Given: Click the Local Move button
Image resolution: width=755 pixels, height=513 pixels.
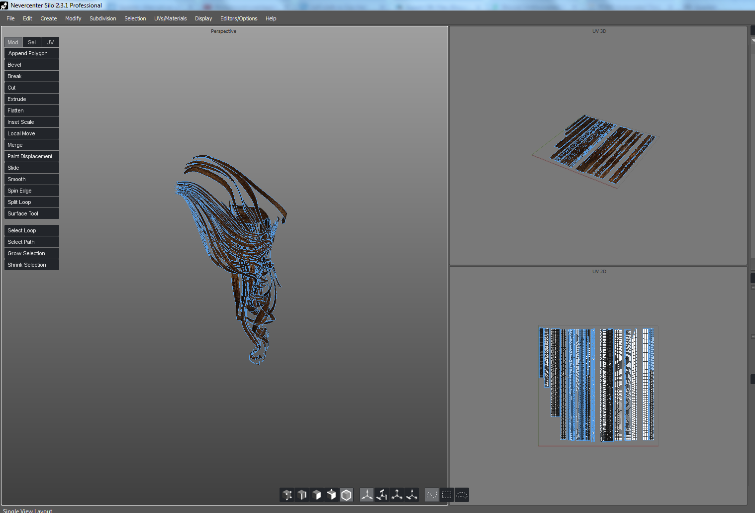Looking at the screenshot, I should (x=32, y=133).
